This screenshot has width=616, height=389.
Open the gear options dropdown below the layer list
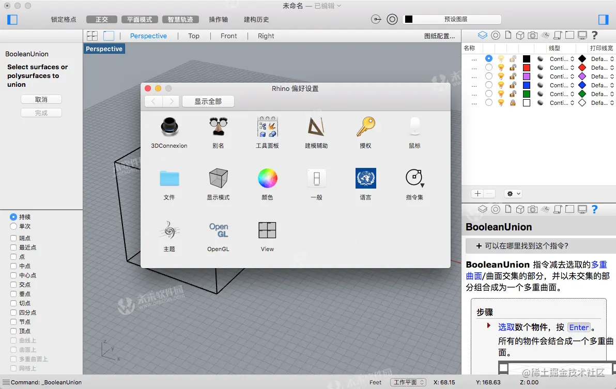coord(513,194)
